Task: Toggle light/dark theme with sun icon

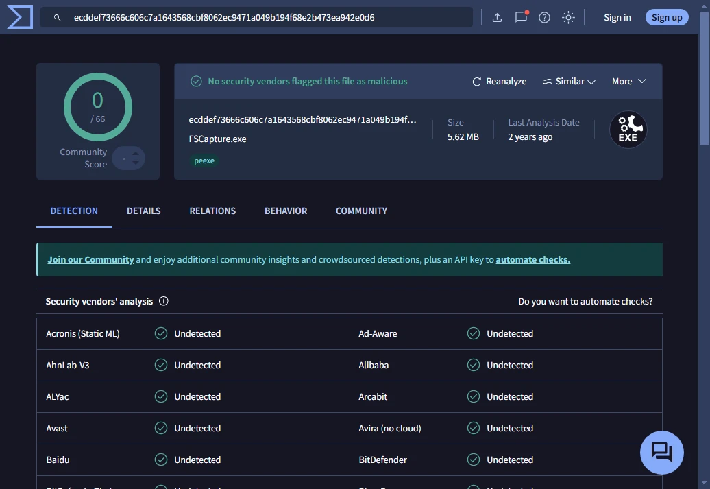Action: coord(568,18)
